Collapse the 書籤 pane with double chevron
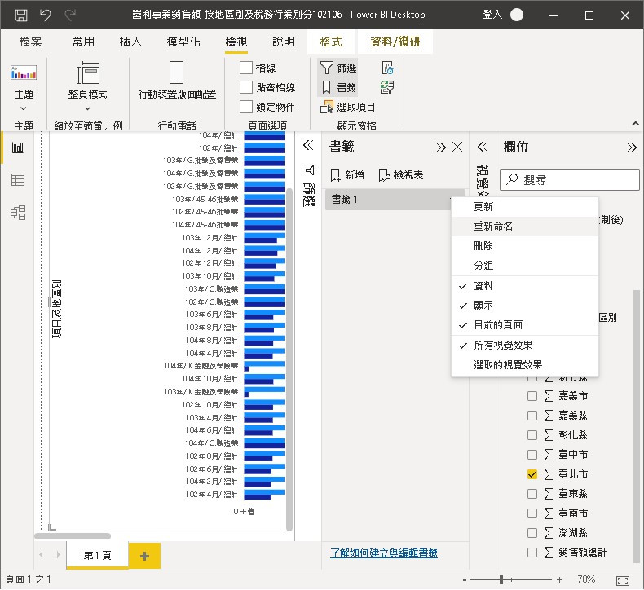 click(x=441, y=147)
